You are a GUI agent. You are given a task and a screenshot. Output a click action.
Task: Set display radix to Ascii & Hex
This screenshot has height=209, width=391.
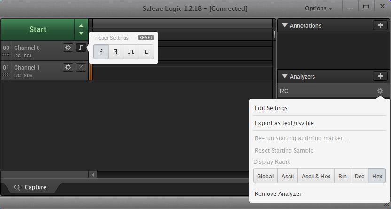point(316,176)
